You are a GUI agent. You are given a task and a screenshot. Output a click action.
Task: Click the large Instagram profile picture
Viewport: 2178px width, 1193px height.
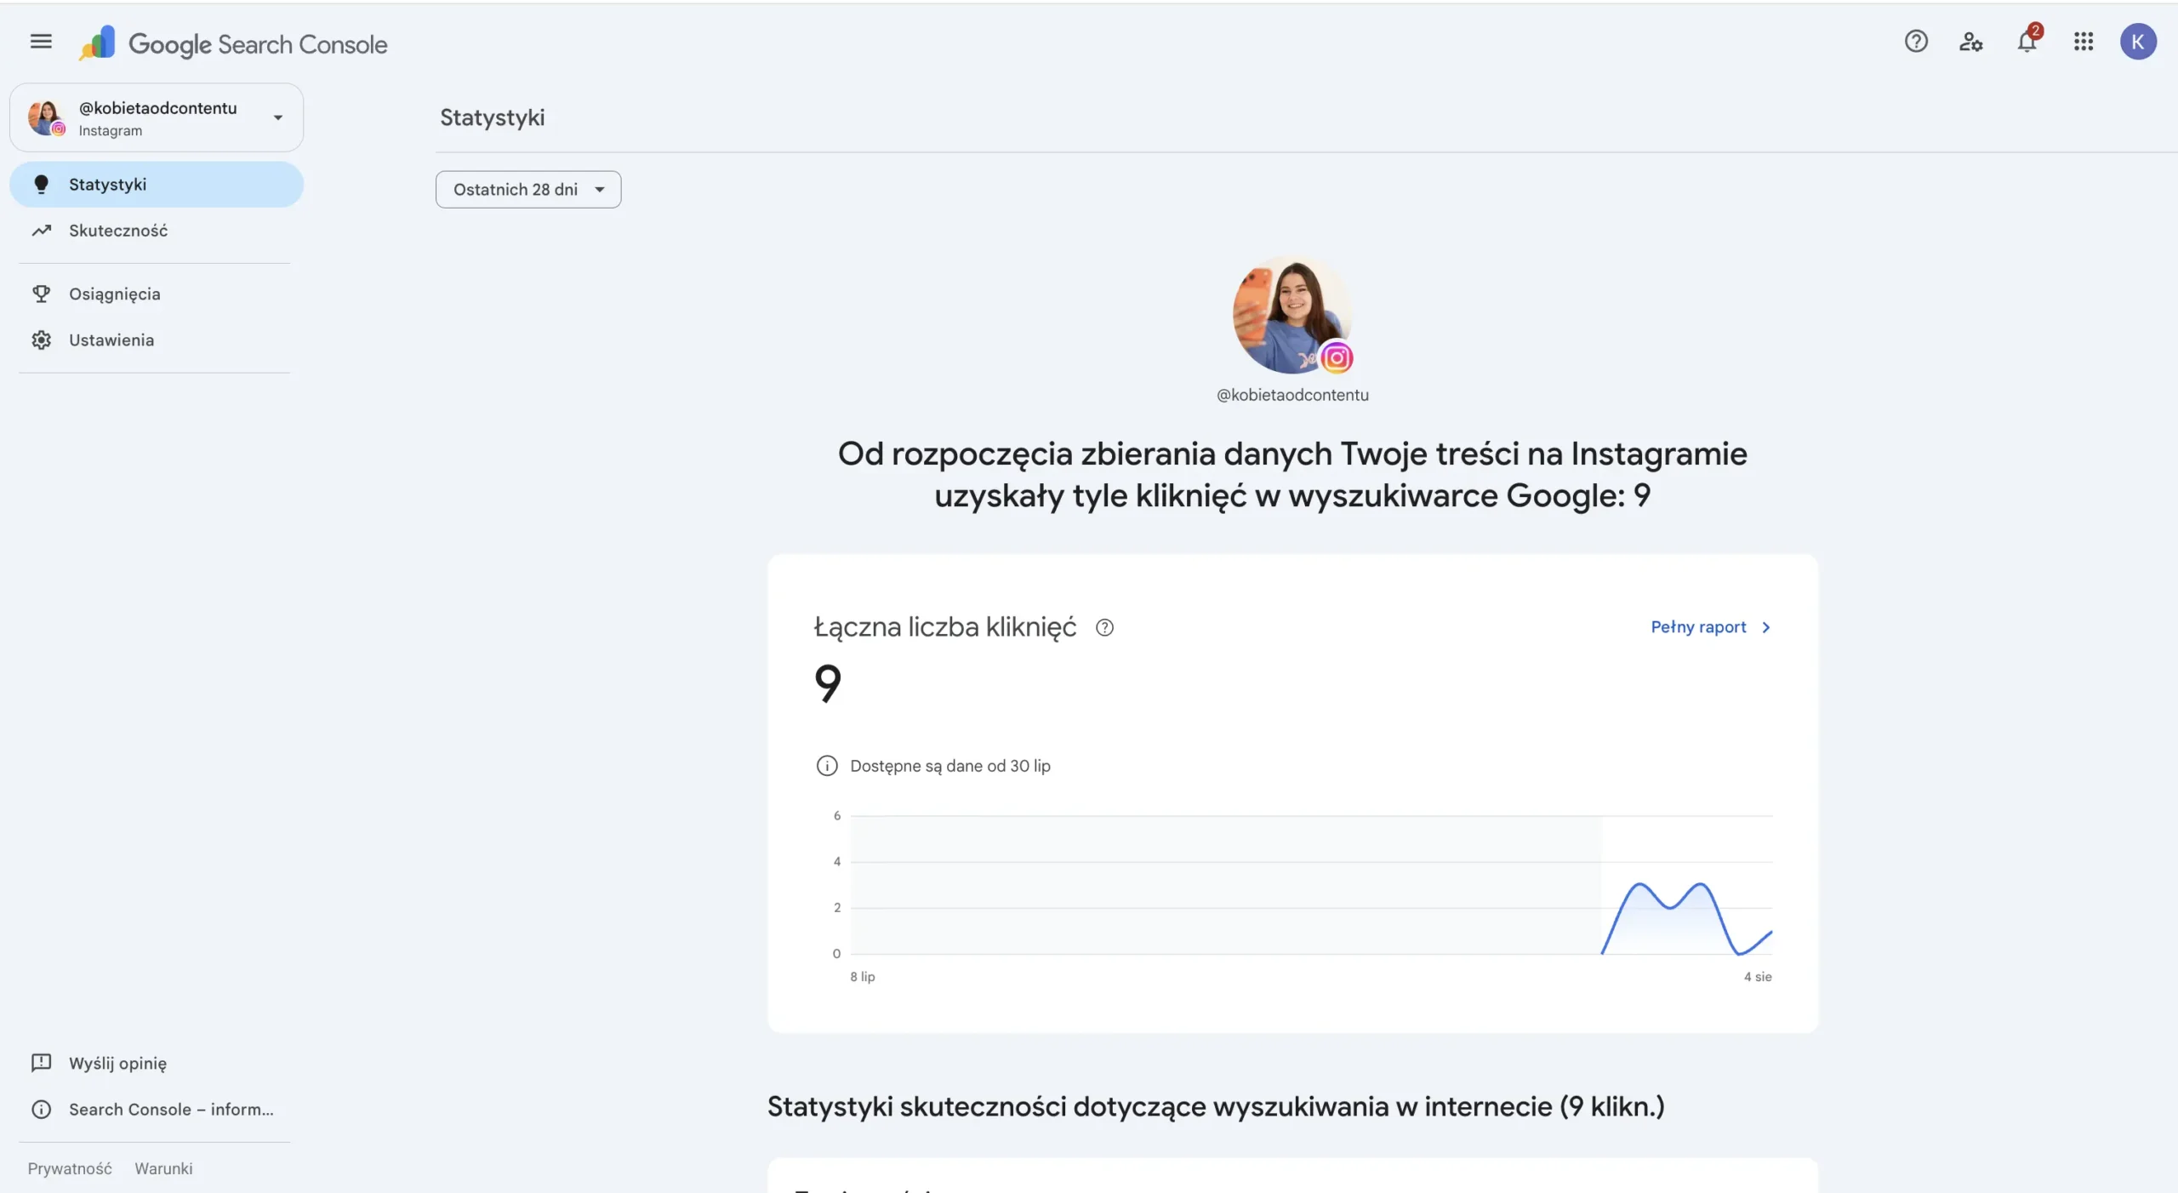1291,315
